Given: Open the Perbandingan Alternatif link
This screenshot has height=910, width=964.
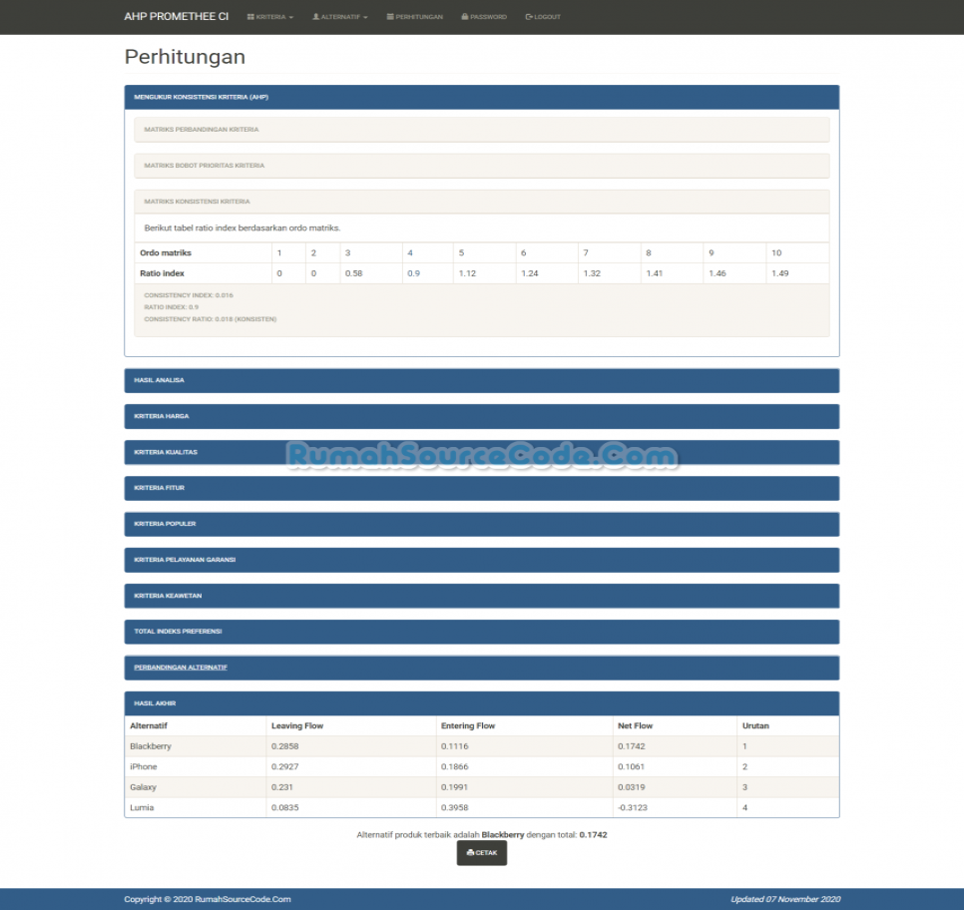Looking at the screenshot, I should [x=181, y=668].
